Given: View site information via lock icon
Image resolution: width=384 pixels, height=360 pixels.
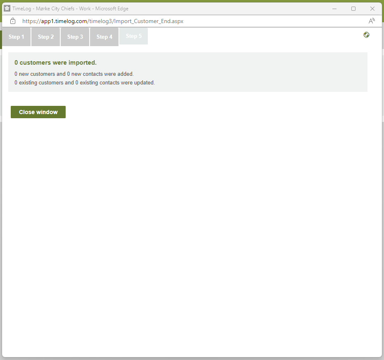Looking at the screenshot, I should coord(13,21).
